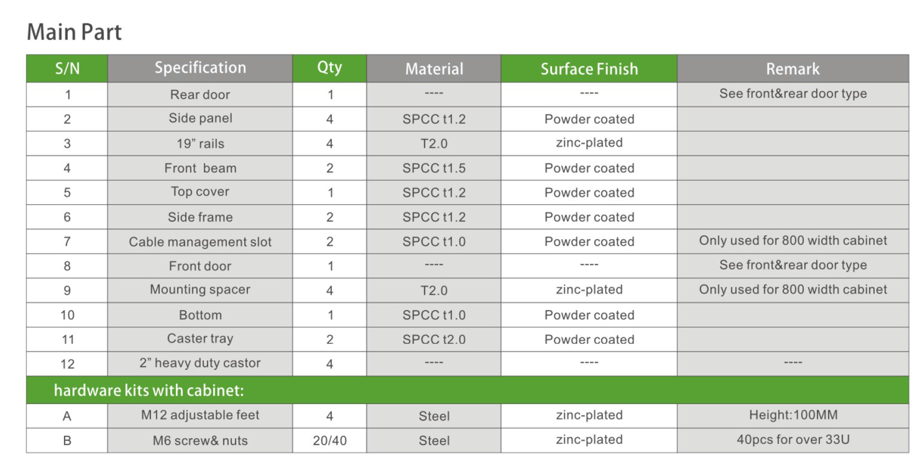Select the M12 adjustable feet cell

200,415
